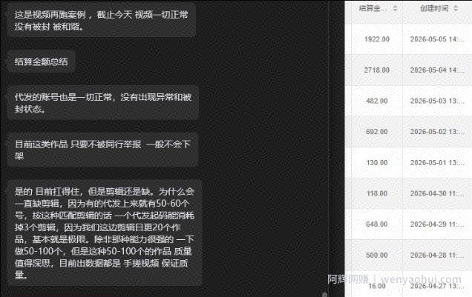472x297 pixels.
Task: Click the 2026-05-04 date cell
Action: (437, 70)
